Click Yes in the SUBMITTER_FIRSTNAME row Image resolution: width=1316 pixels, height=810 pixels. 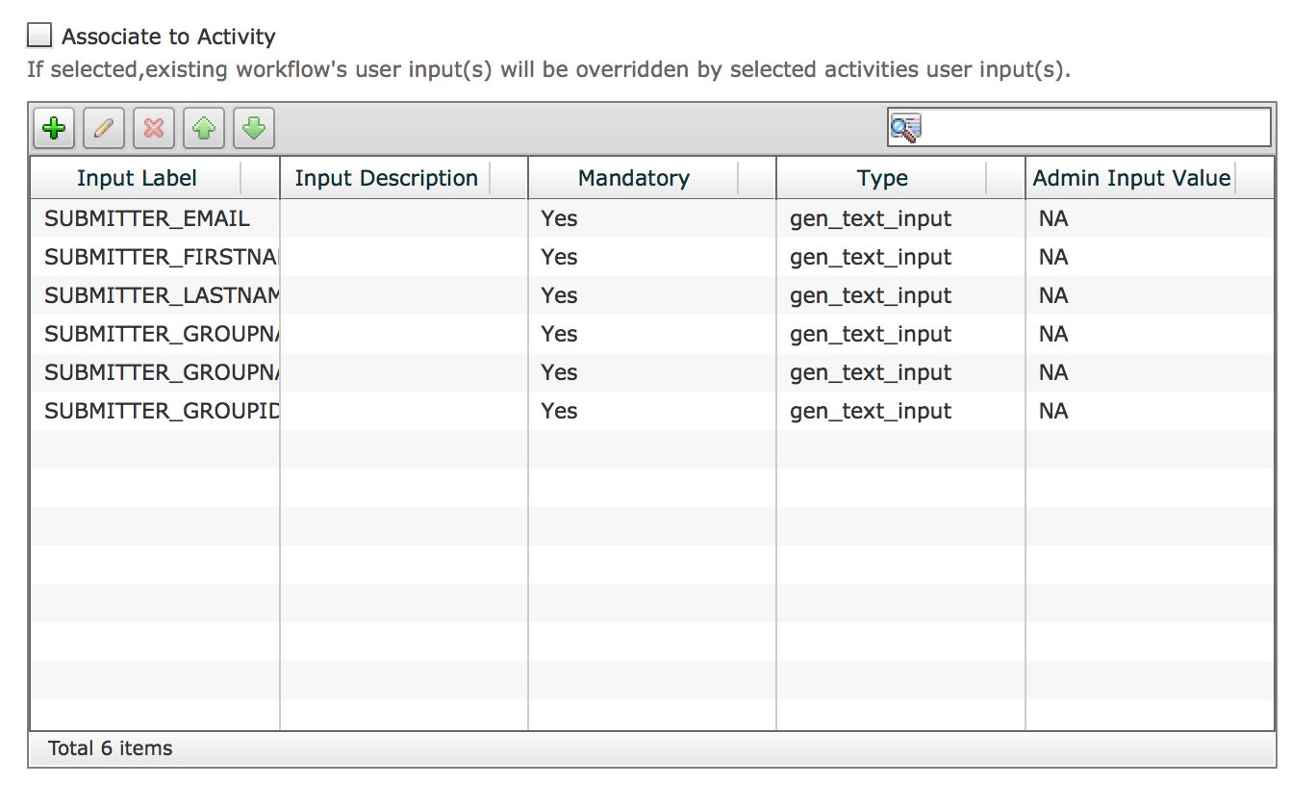[x=559, y=257]
